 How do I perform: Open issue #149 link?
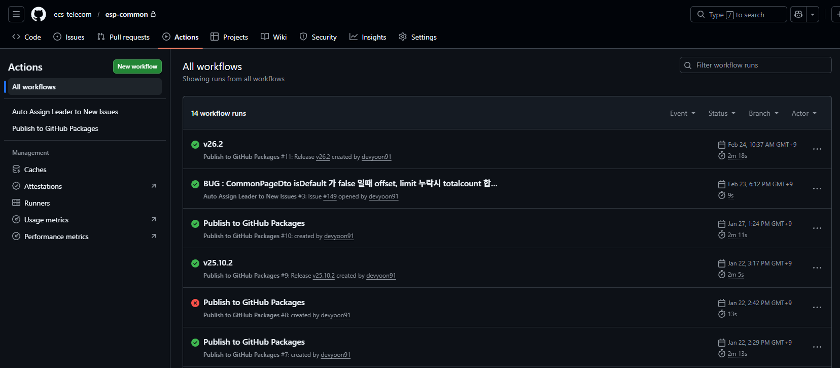[x=330, y=196]
